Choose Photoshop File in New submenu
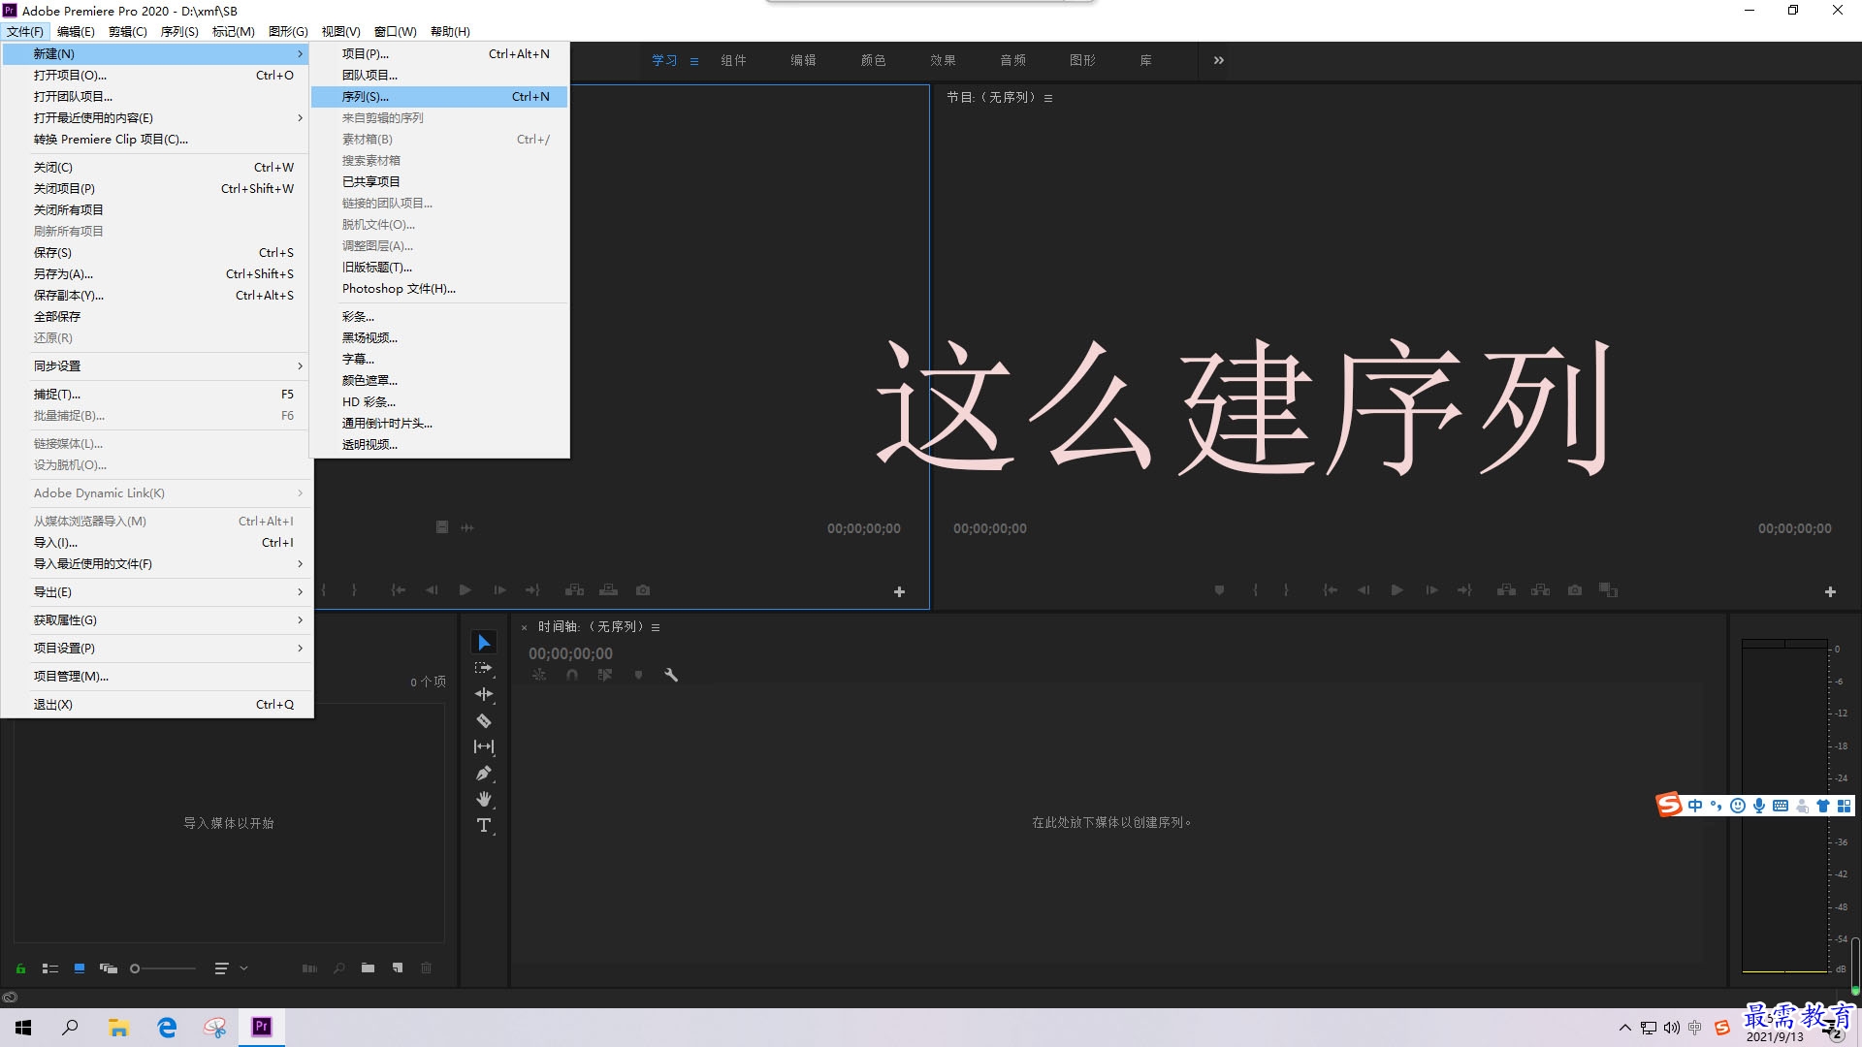Image resolution: width=1862 pixels, height=1047 pixels. point(439,289)
